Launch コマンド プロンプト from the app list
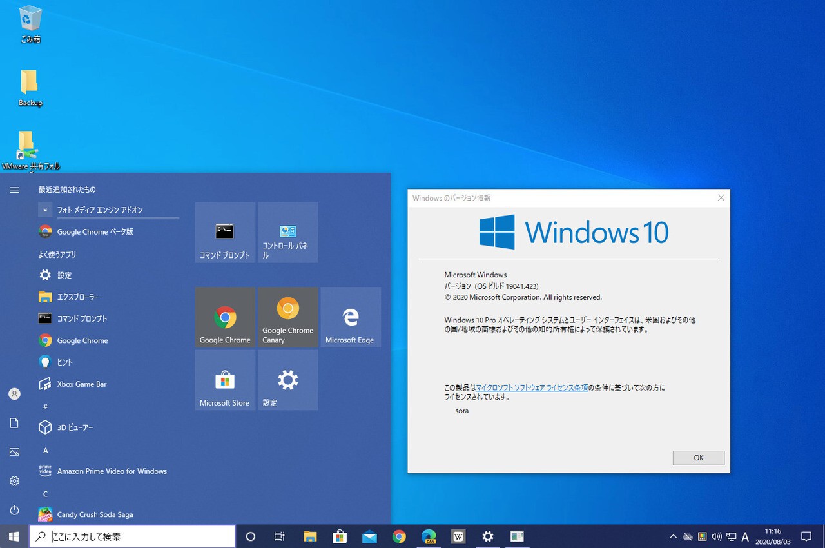Screen dimensions: 825x548 [x=108, y=318]
